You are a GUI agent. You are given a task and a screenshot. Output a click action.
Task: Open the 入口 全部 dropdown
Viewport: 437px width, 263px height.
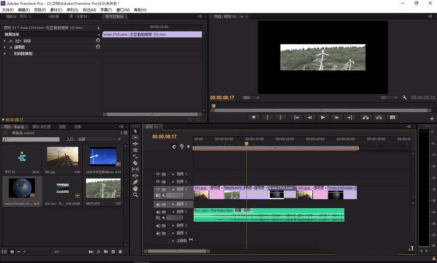(99, 139)
